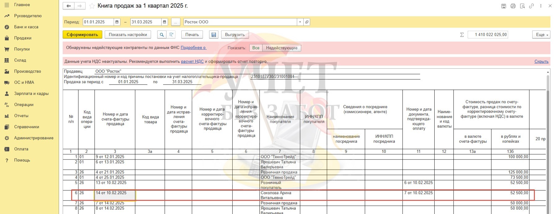Show all counterparties with Все toggle
The width and height of the screenshot is (556, 214).
[x=256, y=48]
